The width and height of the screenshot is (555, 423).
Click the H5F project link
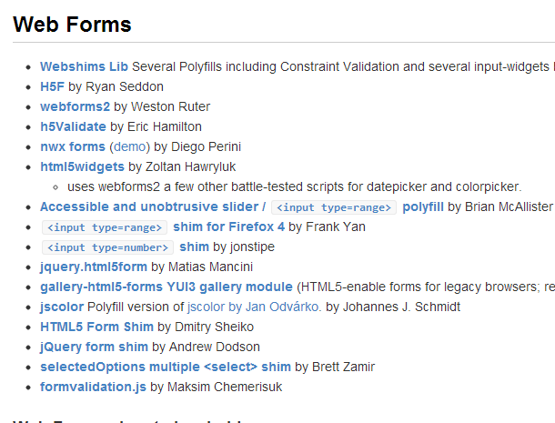pyautogui.click(x=52, y=86)
